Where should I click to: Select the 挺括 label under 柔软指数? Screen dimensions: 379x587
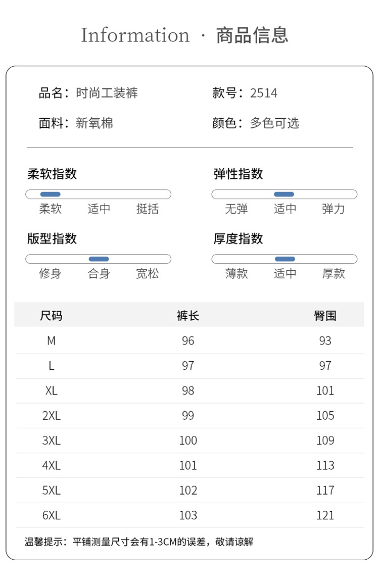pos(148,209)
